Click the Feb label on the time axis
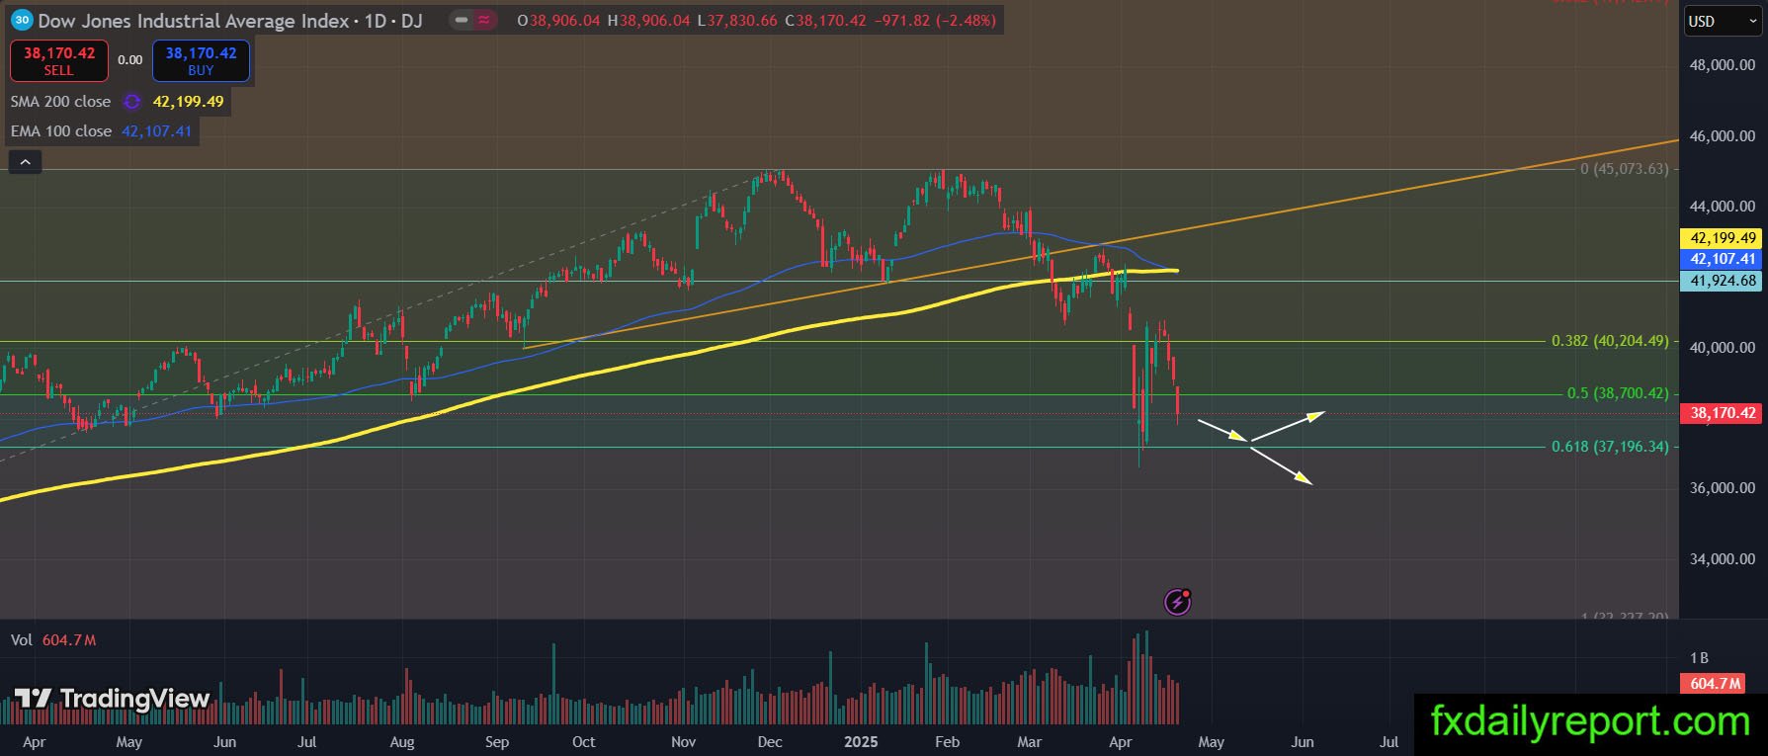The width and height of the screenshot is (1768, 756). [x=947, y=742]
